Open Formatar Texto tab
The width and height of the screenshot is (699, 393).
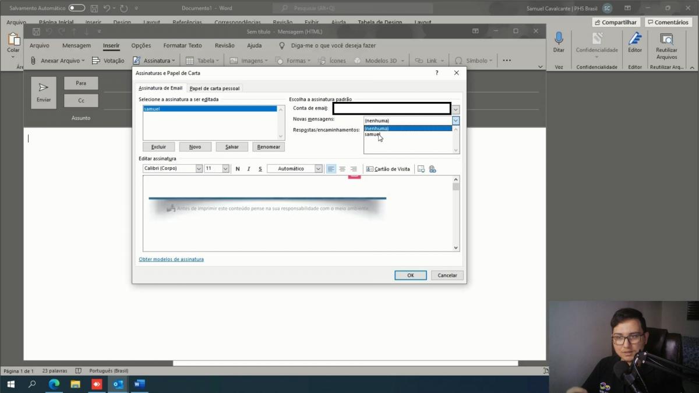(182, 45)
